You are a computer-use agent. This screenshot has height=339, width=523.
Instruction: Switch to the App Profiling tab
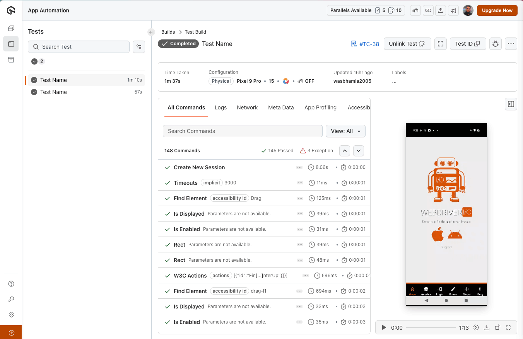point(320,107)
